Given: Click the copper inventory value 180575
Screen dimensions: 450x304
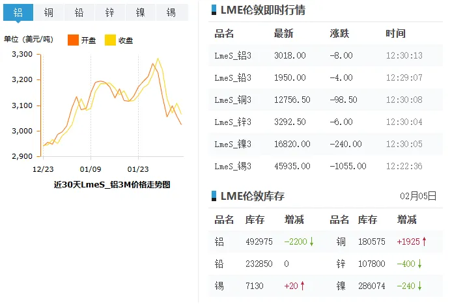Looking at the screenshot, I should tap(372, 242).
